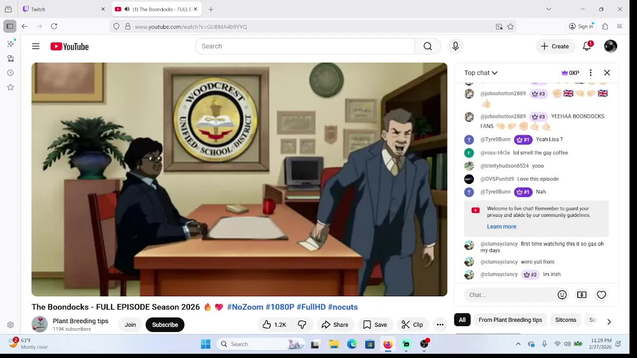Save the video to a playlist
Screen dimensions: 637x358
click(375, 325)
